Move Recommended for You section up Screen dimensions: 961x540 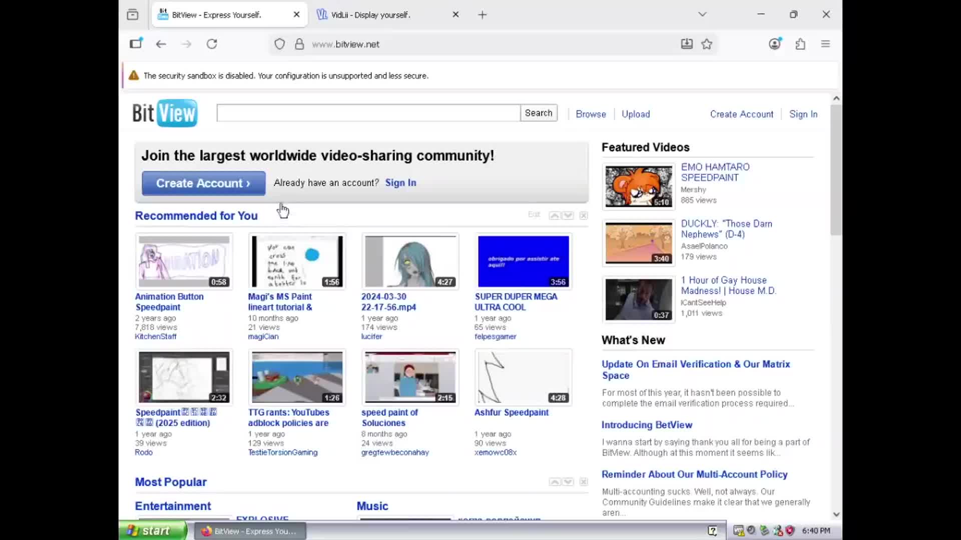(x=554, y=215)
